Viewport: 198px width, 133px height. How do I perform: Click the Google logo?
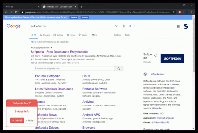(x=14, y=26)
